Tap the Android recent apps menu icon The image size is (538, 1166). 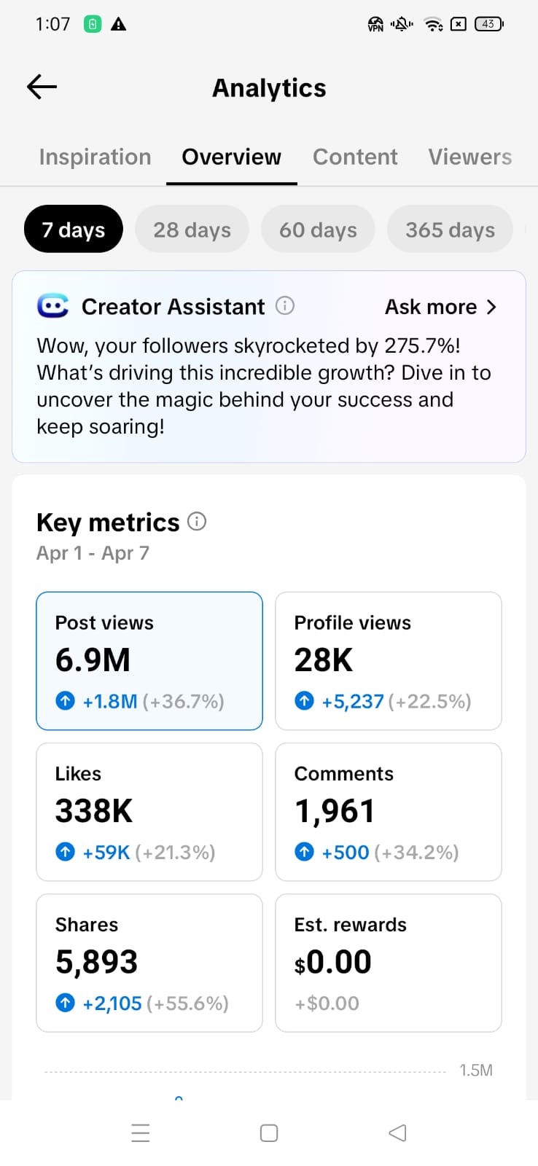click(x=141, y=1132)
